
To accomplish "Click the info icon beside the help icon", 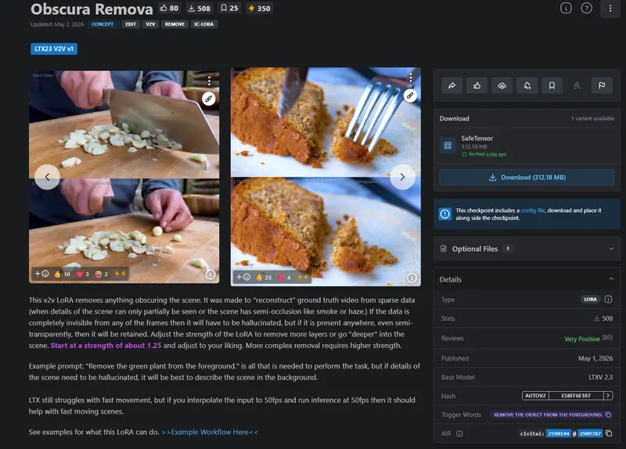I will (566, 8).
